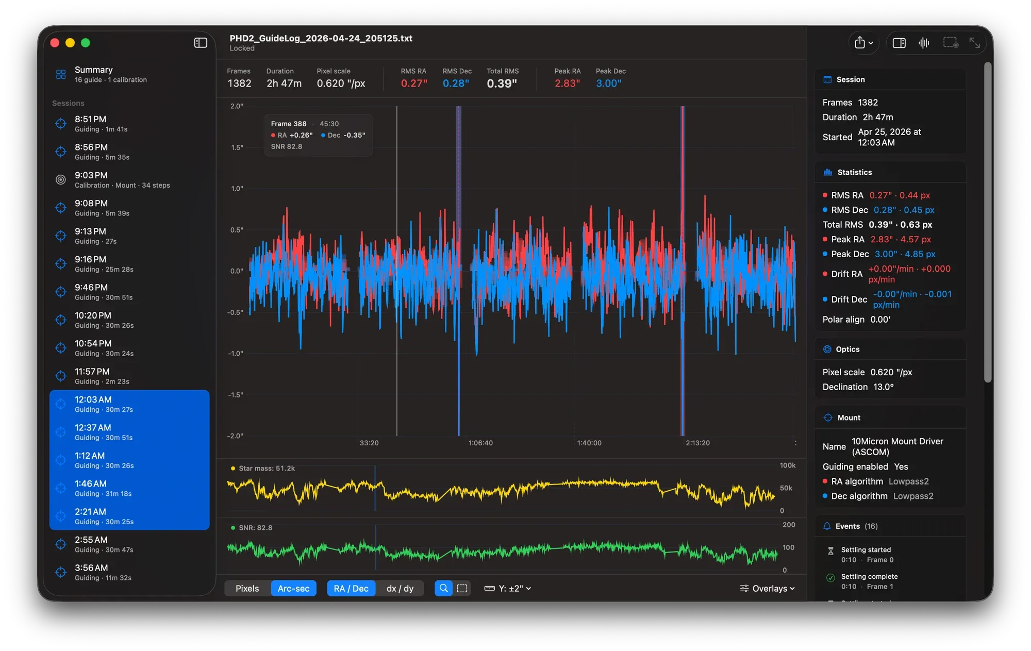Click the Settling started event
Viewport: 1031px width, 651px height.
(x=890, y=555)
